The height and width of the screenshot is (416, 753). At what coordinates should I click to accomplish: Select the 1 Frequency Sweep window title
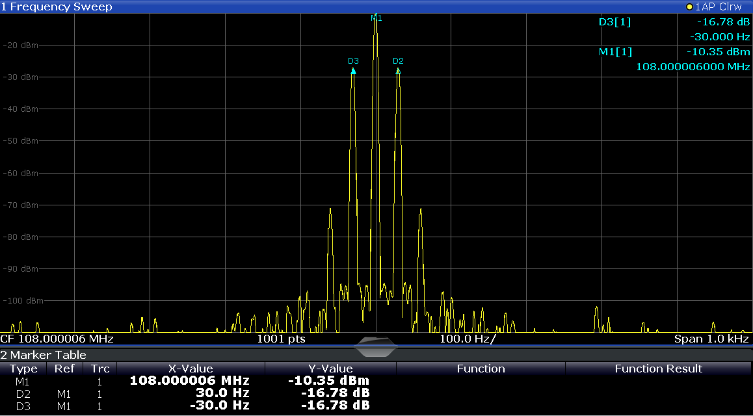point(57,6)
